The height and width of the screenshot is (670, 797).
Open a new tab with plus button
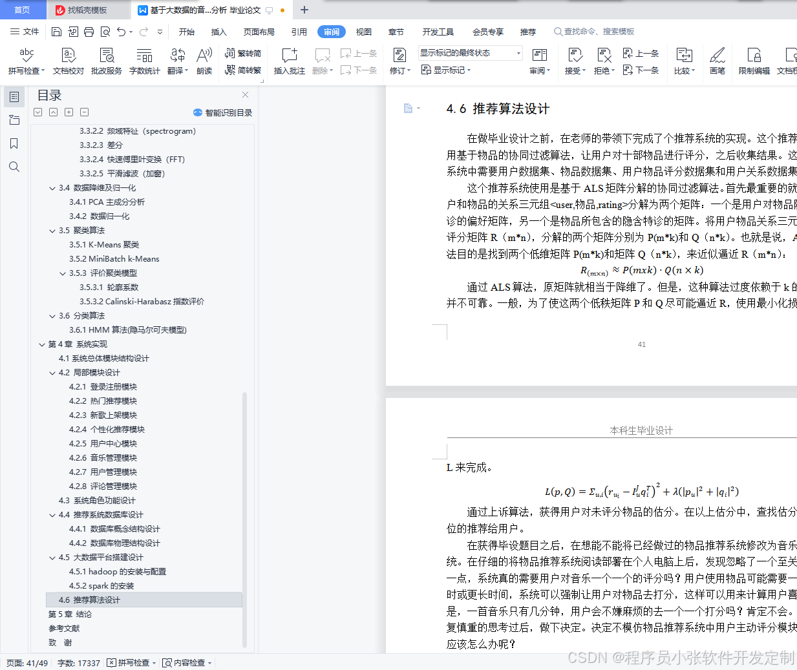point(304,10)
